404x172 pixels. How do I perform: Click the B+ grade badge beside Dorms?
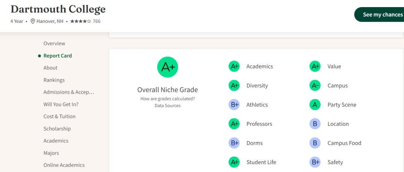(x=234, y=143)
